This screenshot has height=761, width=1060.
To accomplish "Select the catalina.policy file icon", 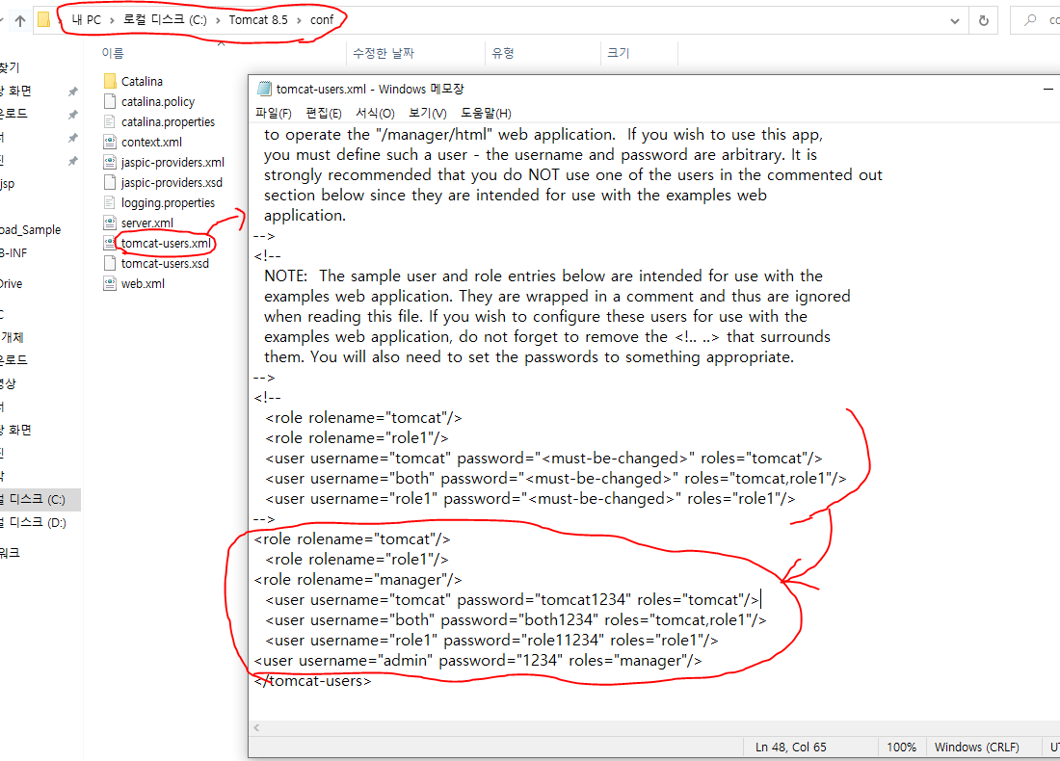I will click(x=110, y=101).
